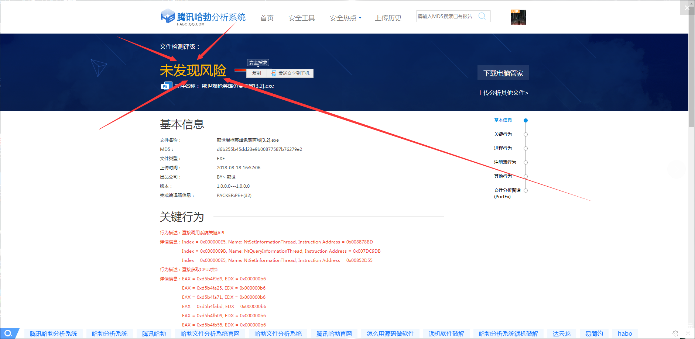This screenshot has width=695, height=339.
Task: Click the 上传分析其他文件 link
Action: [x=503, y=93]
